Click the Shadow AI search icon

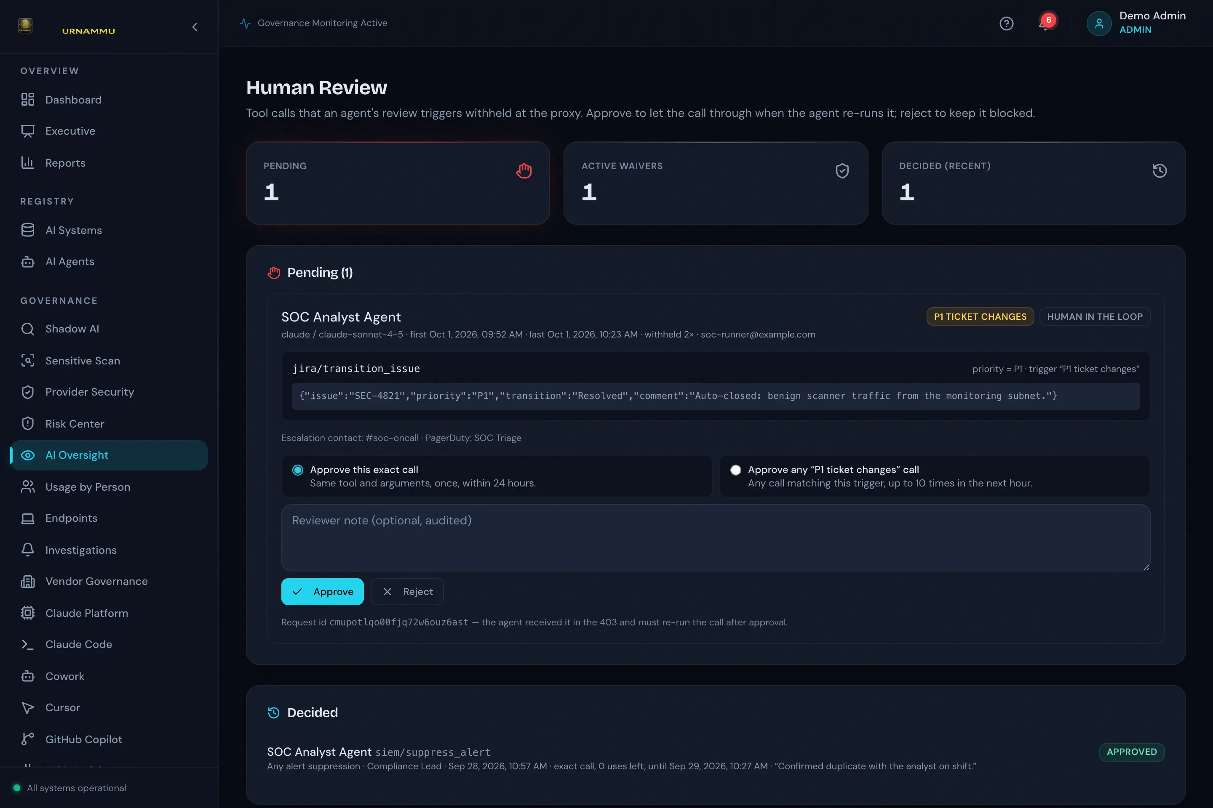28,329
